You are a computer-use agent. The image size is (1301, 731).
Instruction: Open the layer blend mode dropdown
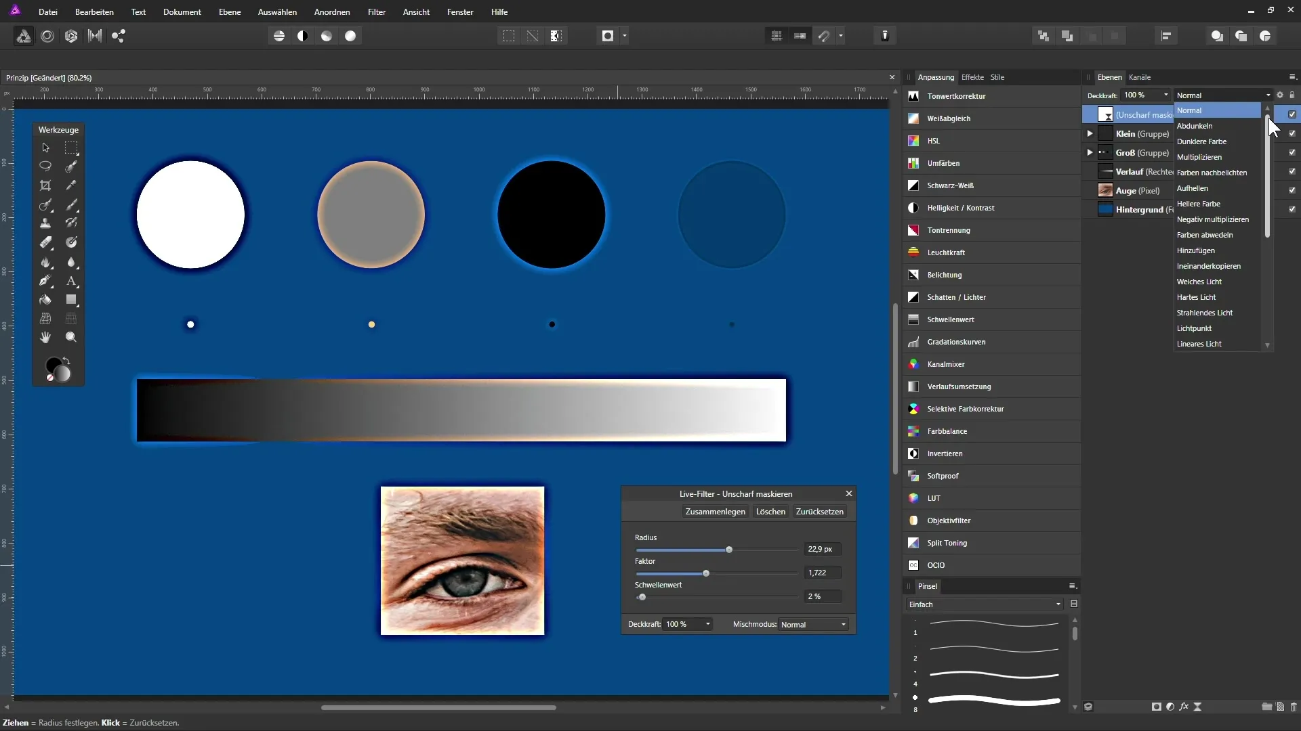tap(1224, 95)
